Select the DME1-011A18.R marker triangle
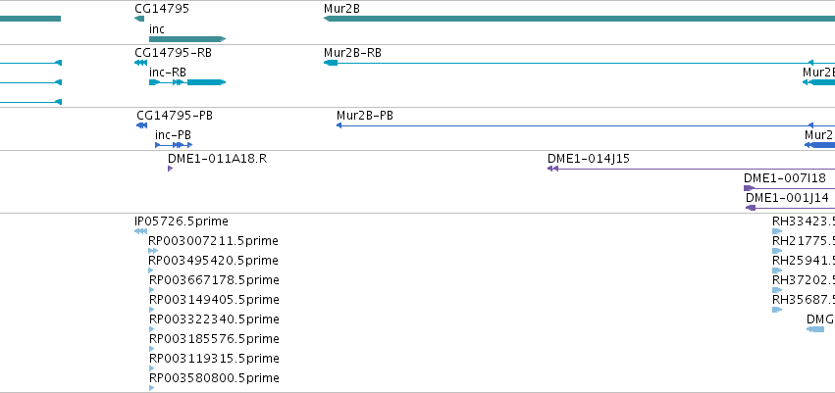The image size is (835, 393). [171, 169]
